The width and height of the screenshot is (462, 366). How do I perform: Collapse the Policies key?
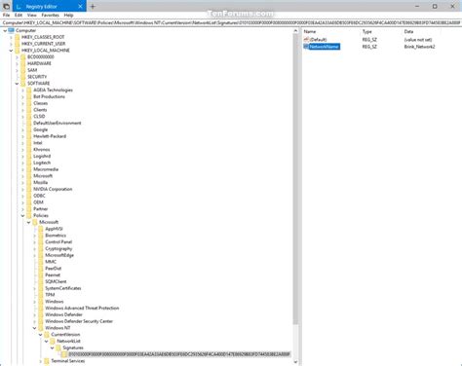point(22,215)
